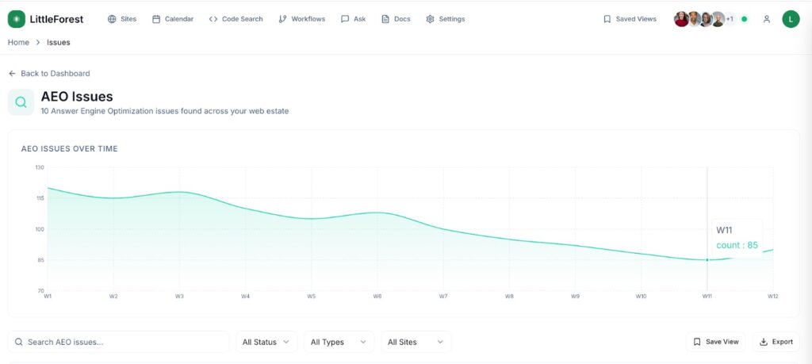
Task: Click the LittleForest logo icon
Action: tap(16, 19)
